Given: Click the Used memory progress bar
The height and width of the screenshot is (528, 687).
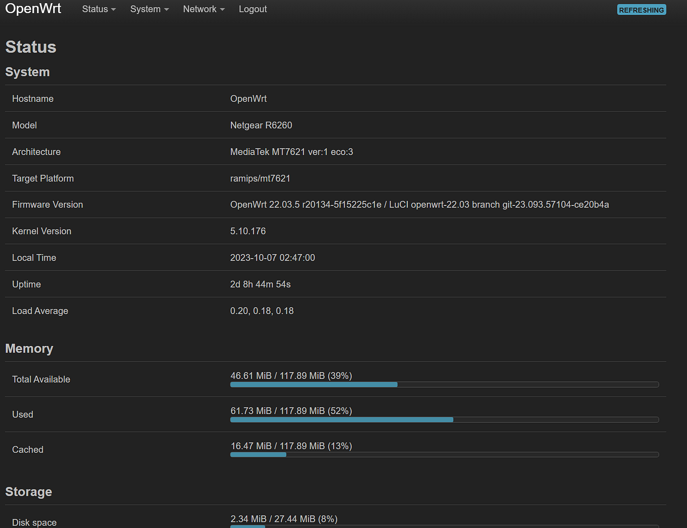Looking at the screenshot, I should coord(444,419).
